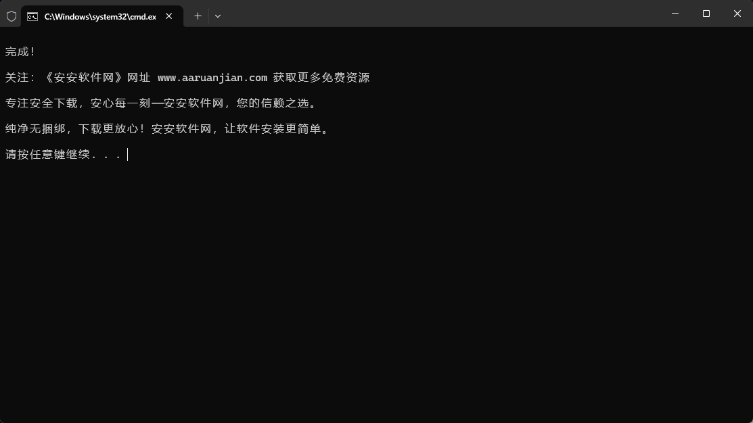Click the line starting with 完成

click(18, 51)
